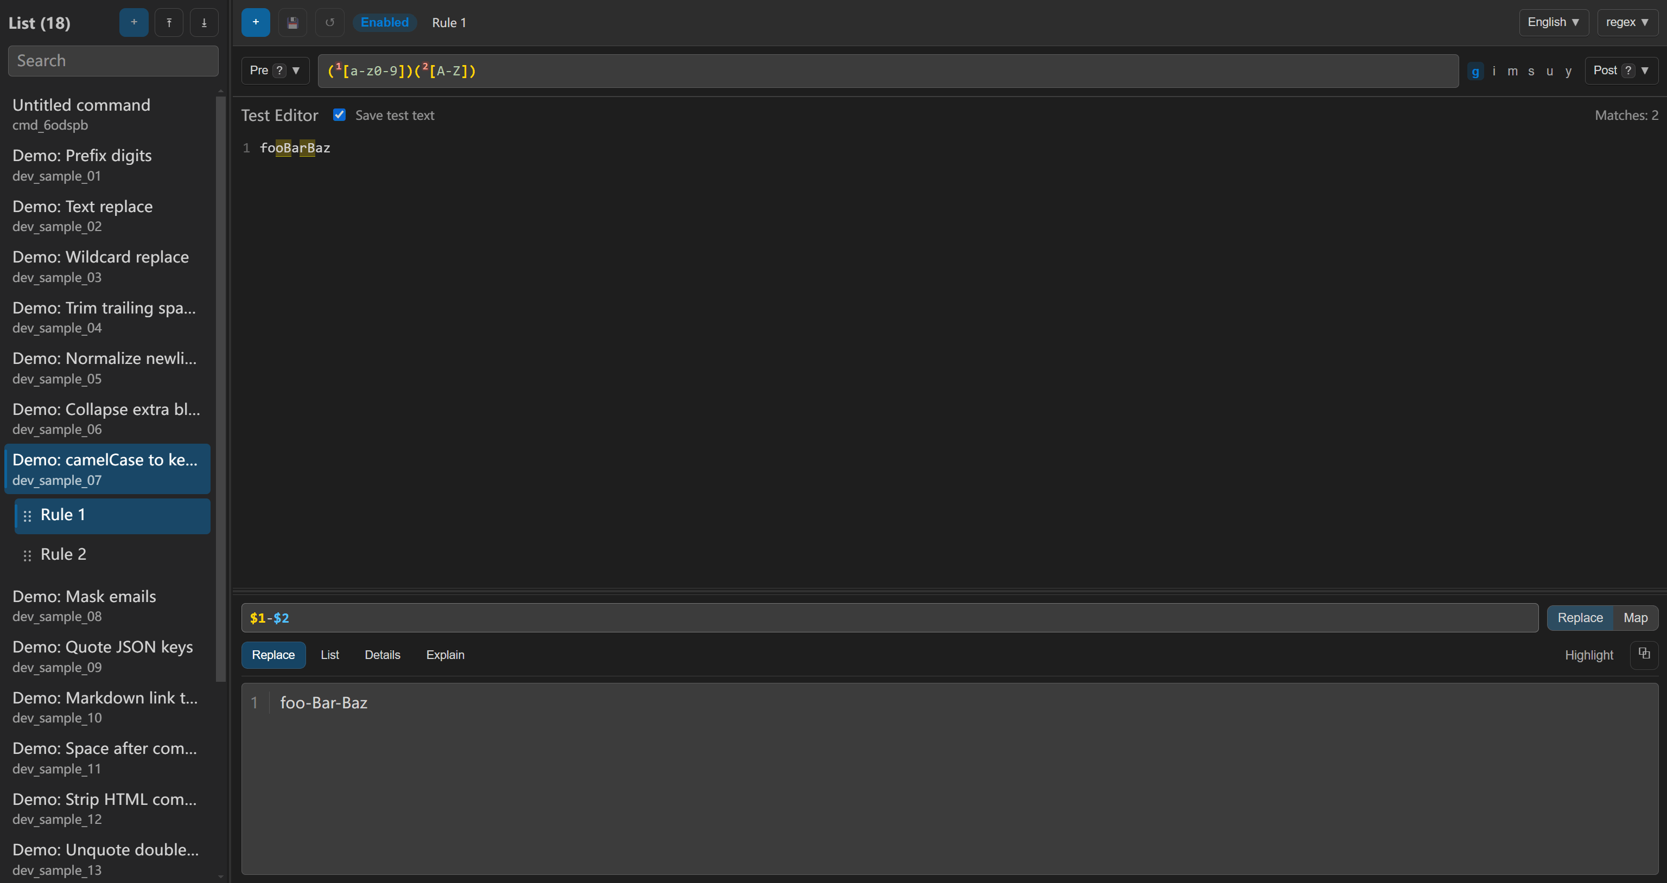
Task: Open Demo: Unquote double... command
Action: tap(107, 859)
